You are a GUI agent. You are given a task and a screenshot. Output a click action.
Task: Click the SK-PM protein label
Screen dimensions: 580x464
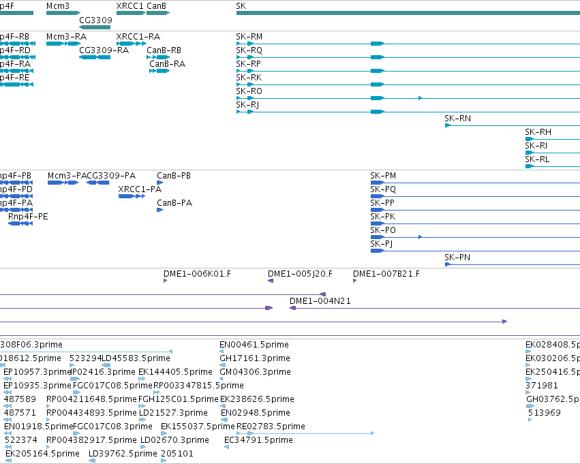click(383, 176)
